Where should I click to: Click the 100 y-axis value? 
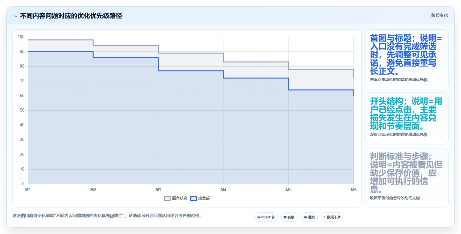click(21, 37)
